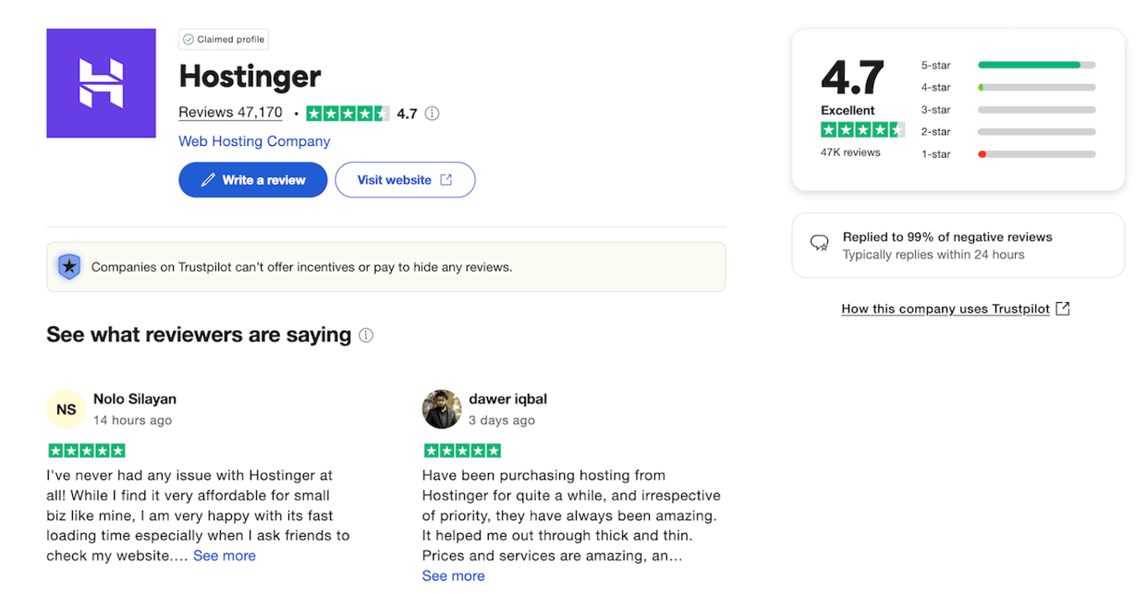The width and height of the screenshot is (1147, 594).
Task: Expand Nolo Silayan's review via See more
Action: pyautogui.click(x=224, y=555)
